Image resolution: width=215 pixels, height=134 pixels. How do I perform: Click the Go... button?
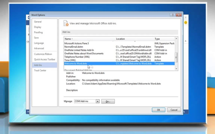108,102
